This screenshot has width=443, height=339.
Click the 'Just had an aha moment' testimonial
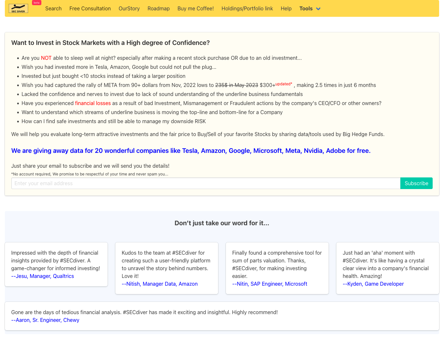click(x=386, y=264)
